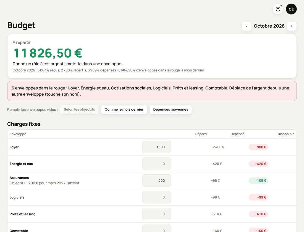Click the Enveloppe column header
304x232 pixels.
coord(18,134)
